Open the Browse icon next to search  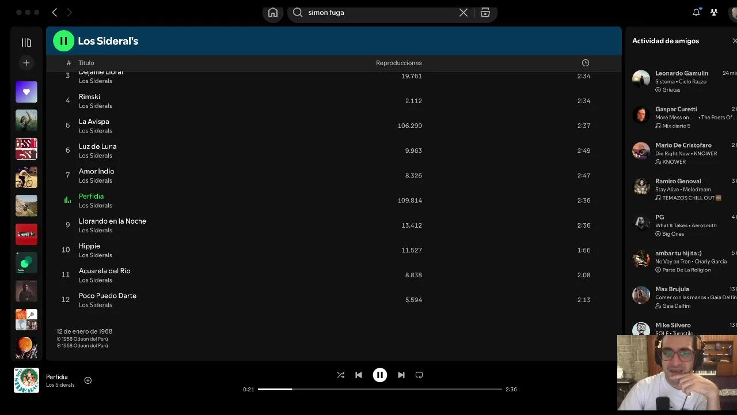pyautogui.click(x=485, y=13)
